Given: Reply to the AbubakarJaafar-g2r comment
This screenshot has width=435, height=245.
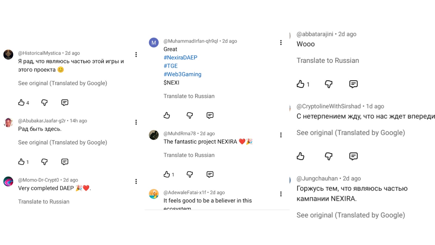Looking at the screenshot, I should pyautogui.click(x=65, y=162).
